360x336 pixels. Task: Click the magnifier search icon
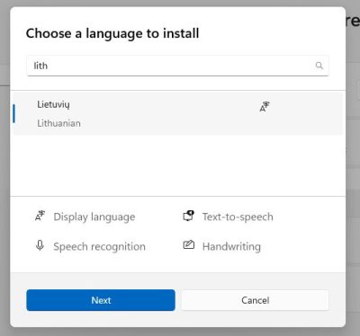pos(319,66)
